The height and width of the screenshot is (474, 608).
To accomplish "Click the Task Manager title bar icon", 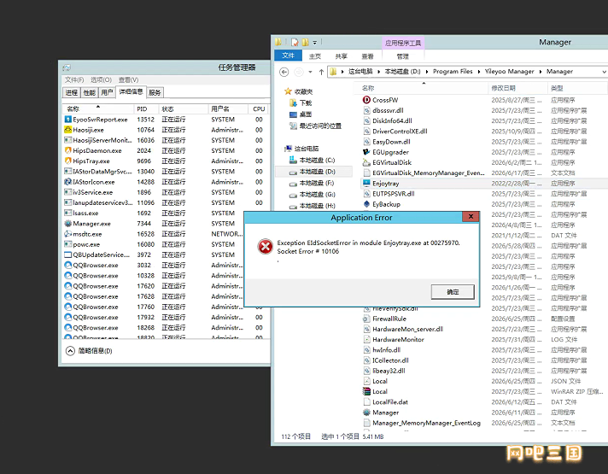I will pos(67,67).
